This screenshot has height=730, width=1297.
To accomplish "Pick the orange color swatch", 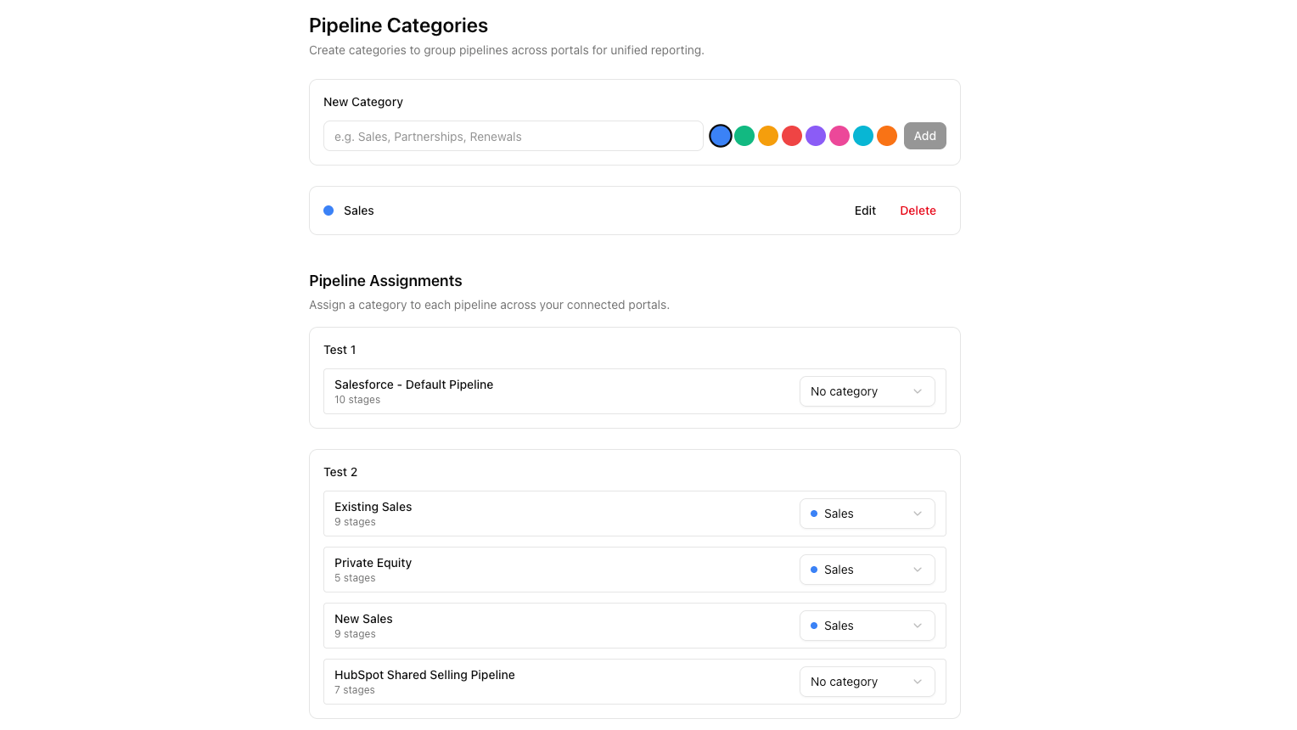I will (887, 135).
